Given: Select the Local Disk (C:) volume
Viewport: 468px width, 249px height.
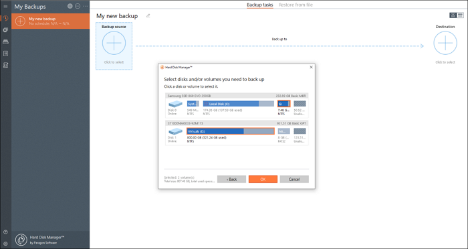Looking at the screenshot, I should [x=239, y=104].
